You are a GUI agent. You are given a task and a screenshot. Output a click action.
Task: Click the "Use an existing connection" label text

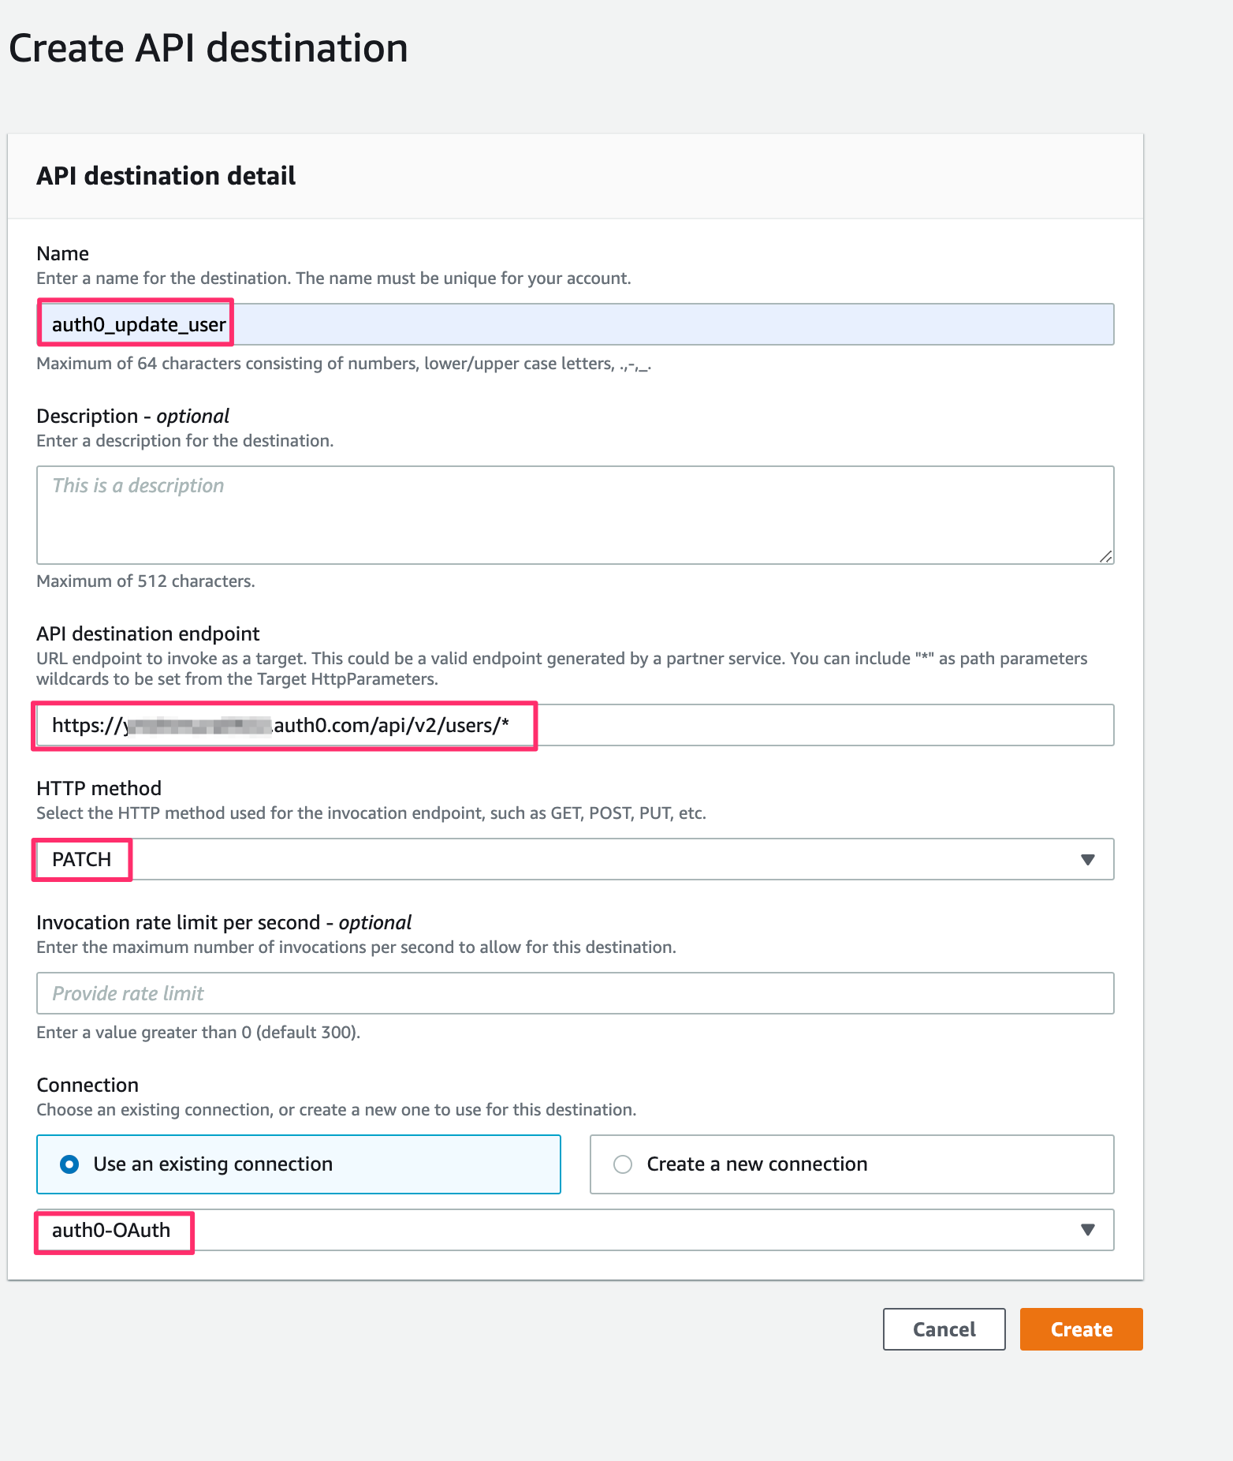click(212, 1164)
